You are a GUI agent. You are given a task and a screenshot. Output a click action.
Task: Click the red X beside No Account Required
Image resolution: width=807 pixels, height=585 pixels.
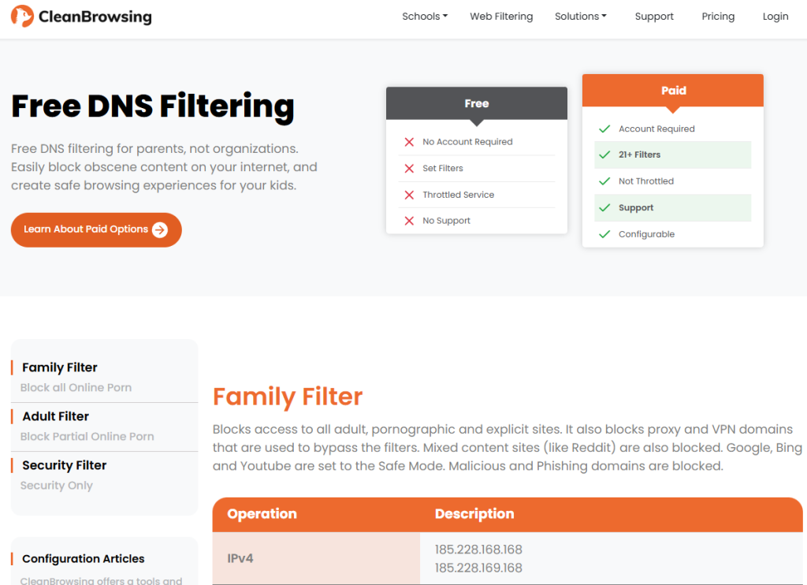(x=408, y=142)
